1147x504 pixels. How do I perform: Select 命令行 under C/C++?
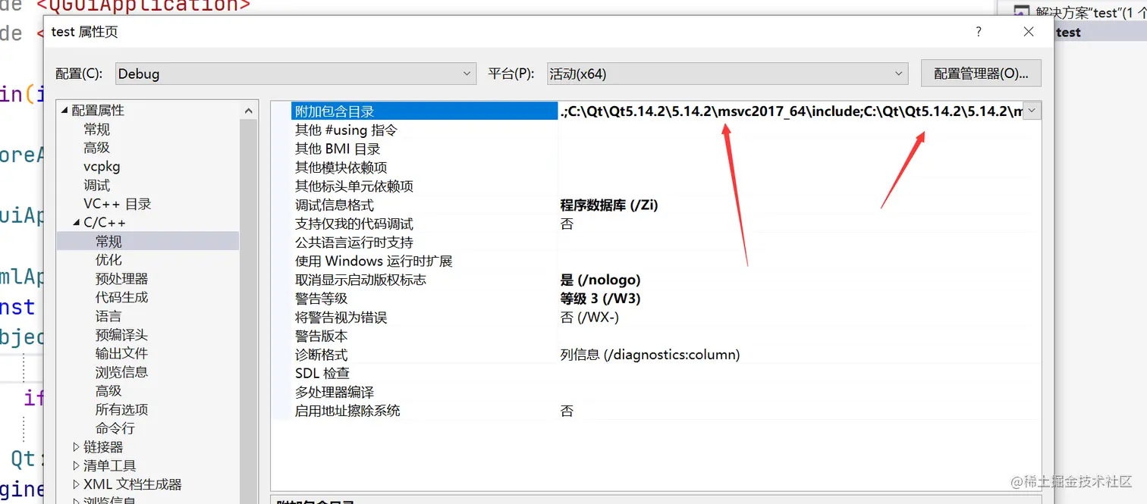pos(115,428)
